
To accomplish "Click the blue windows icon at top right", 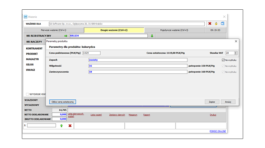I will tap(223, 24).
